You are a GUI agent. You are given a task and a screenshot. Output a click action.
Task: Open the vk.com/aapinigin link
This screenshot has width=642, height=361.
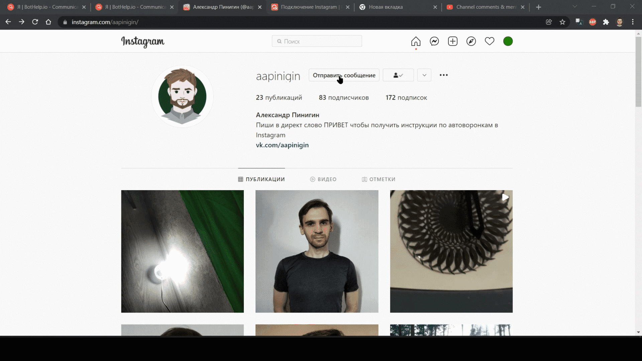coord(282,145)
